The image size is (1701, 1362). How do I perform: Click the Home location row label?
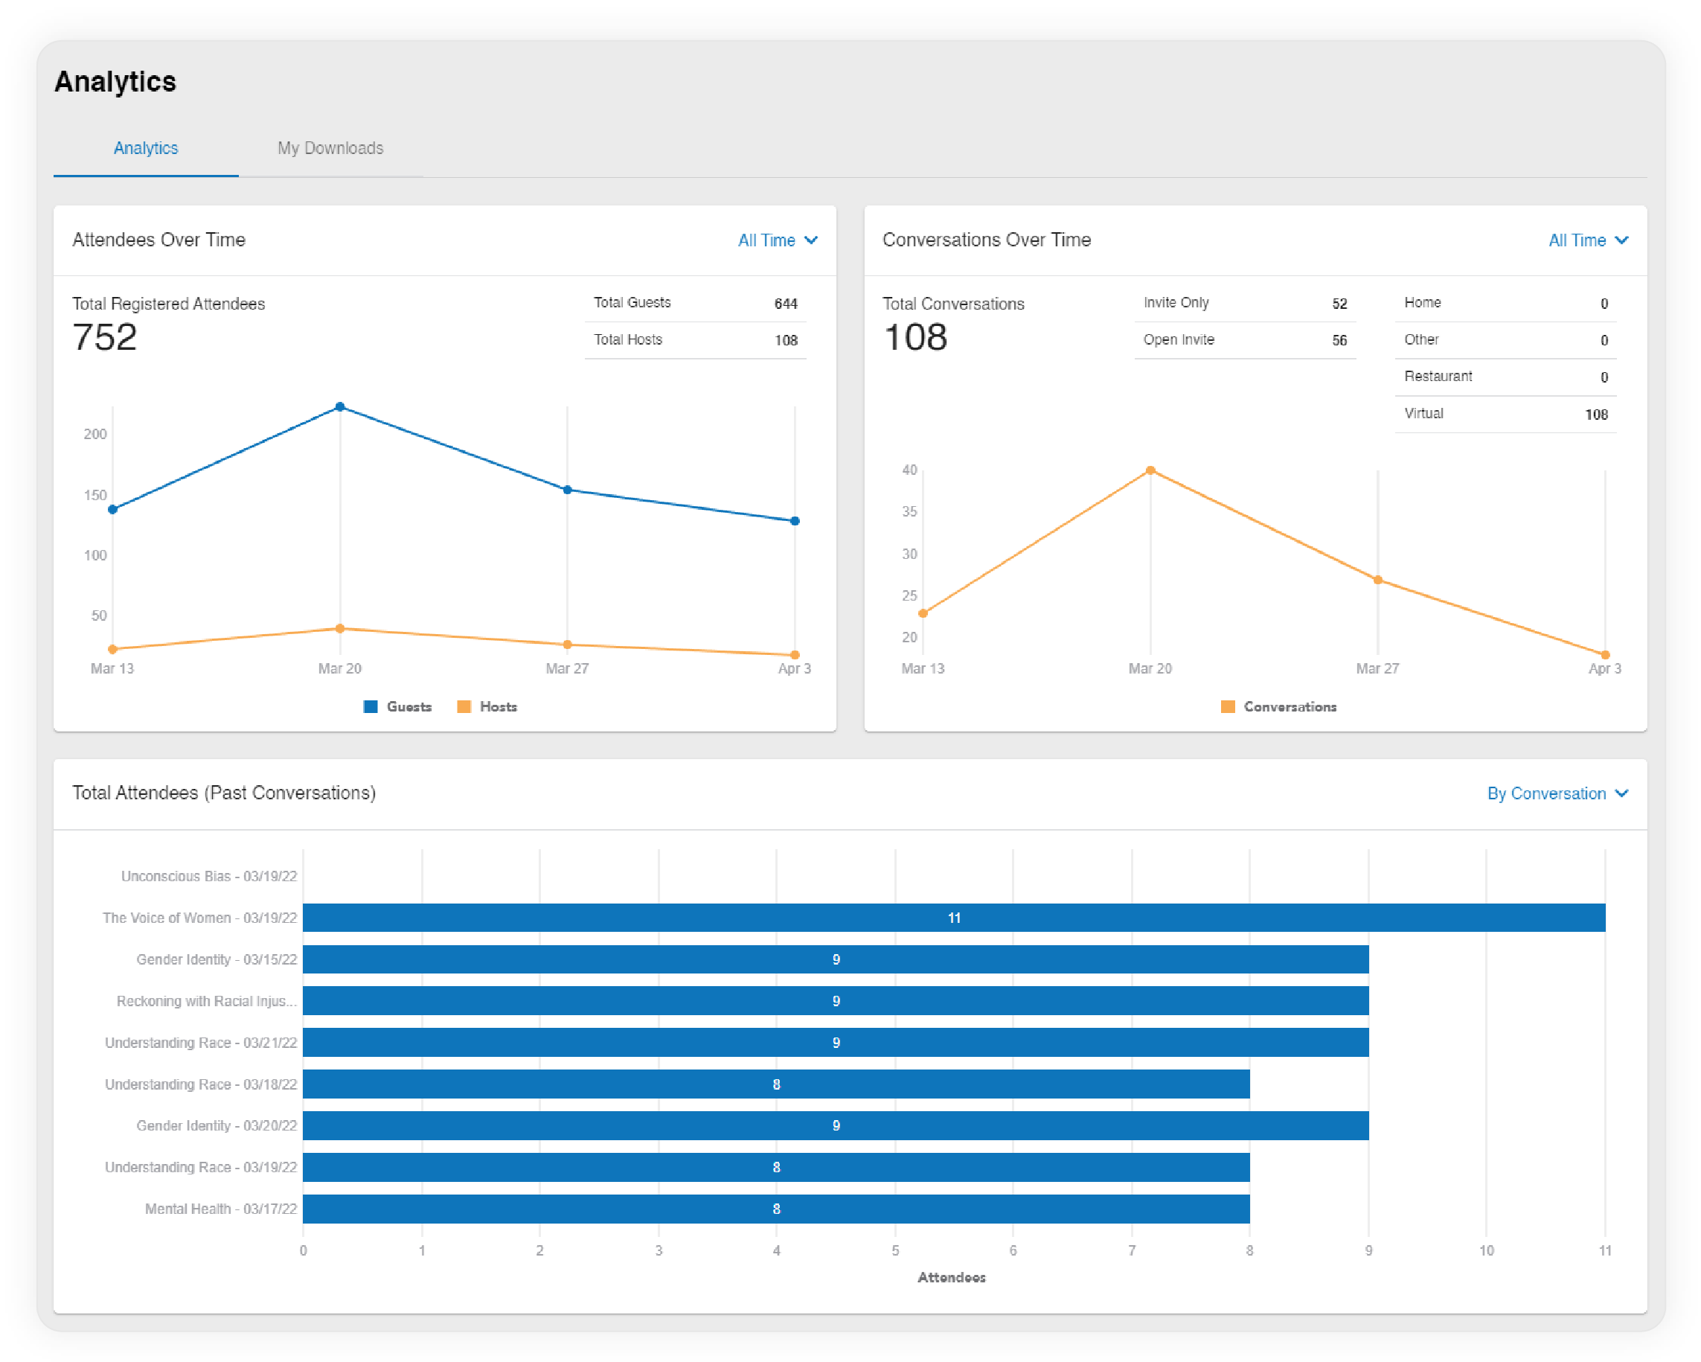(1423, 302)
